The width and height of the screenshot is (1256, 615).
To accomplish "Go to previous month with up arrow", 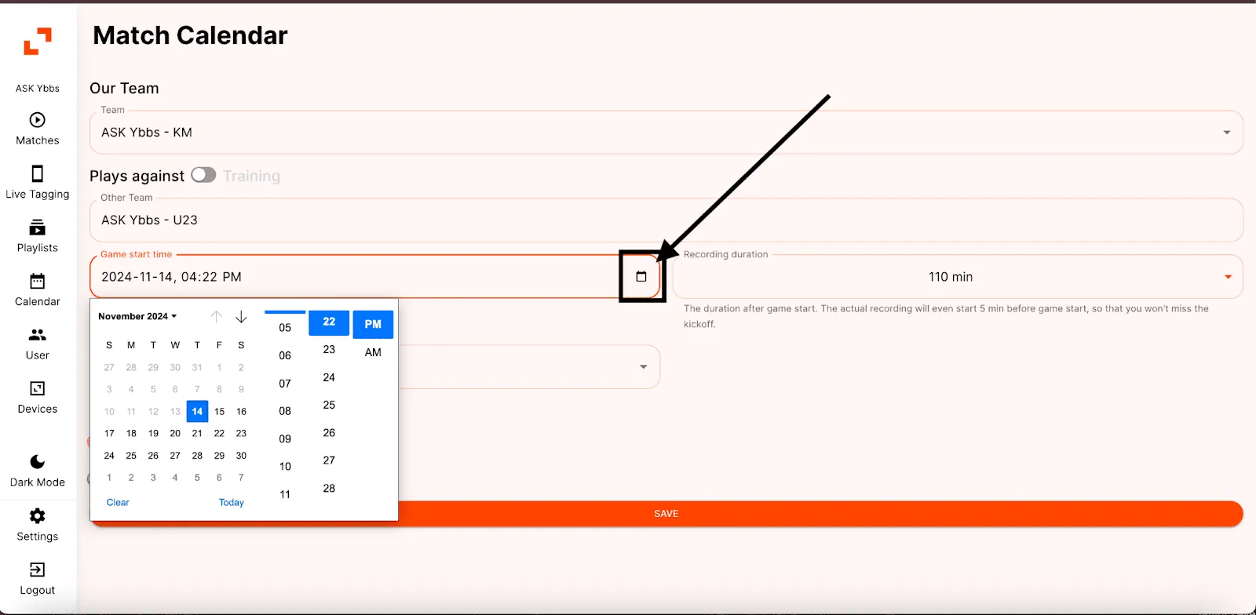I will coord(217,316).
